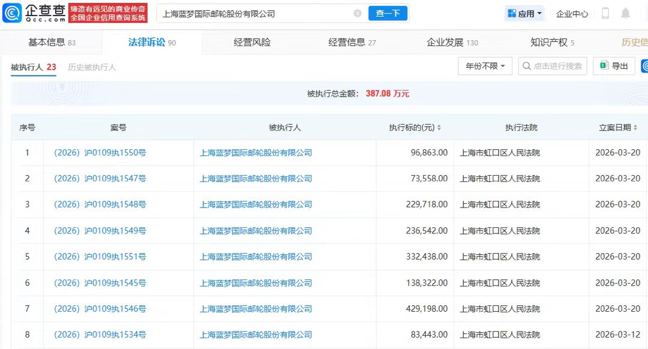Export the list with 导出 button
Image resolution: width=648 pixels, height=349 pixels.
(614, 66)
